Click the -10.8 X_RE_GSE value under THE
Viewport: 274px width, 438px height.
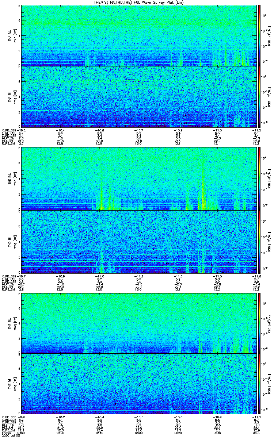178,417
